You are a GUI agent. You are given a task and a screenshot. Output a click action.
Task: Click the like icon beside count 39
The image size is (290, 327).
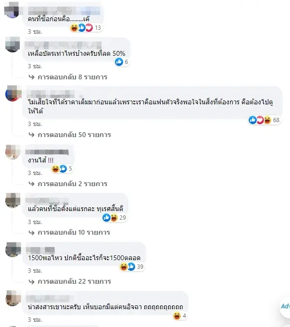coord(131,266)
